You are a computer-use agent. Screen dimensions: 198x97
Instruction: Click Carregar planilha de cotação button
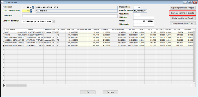(182, 13)
